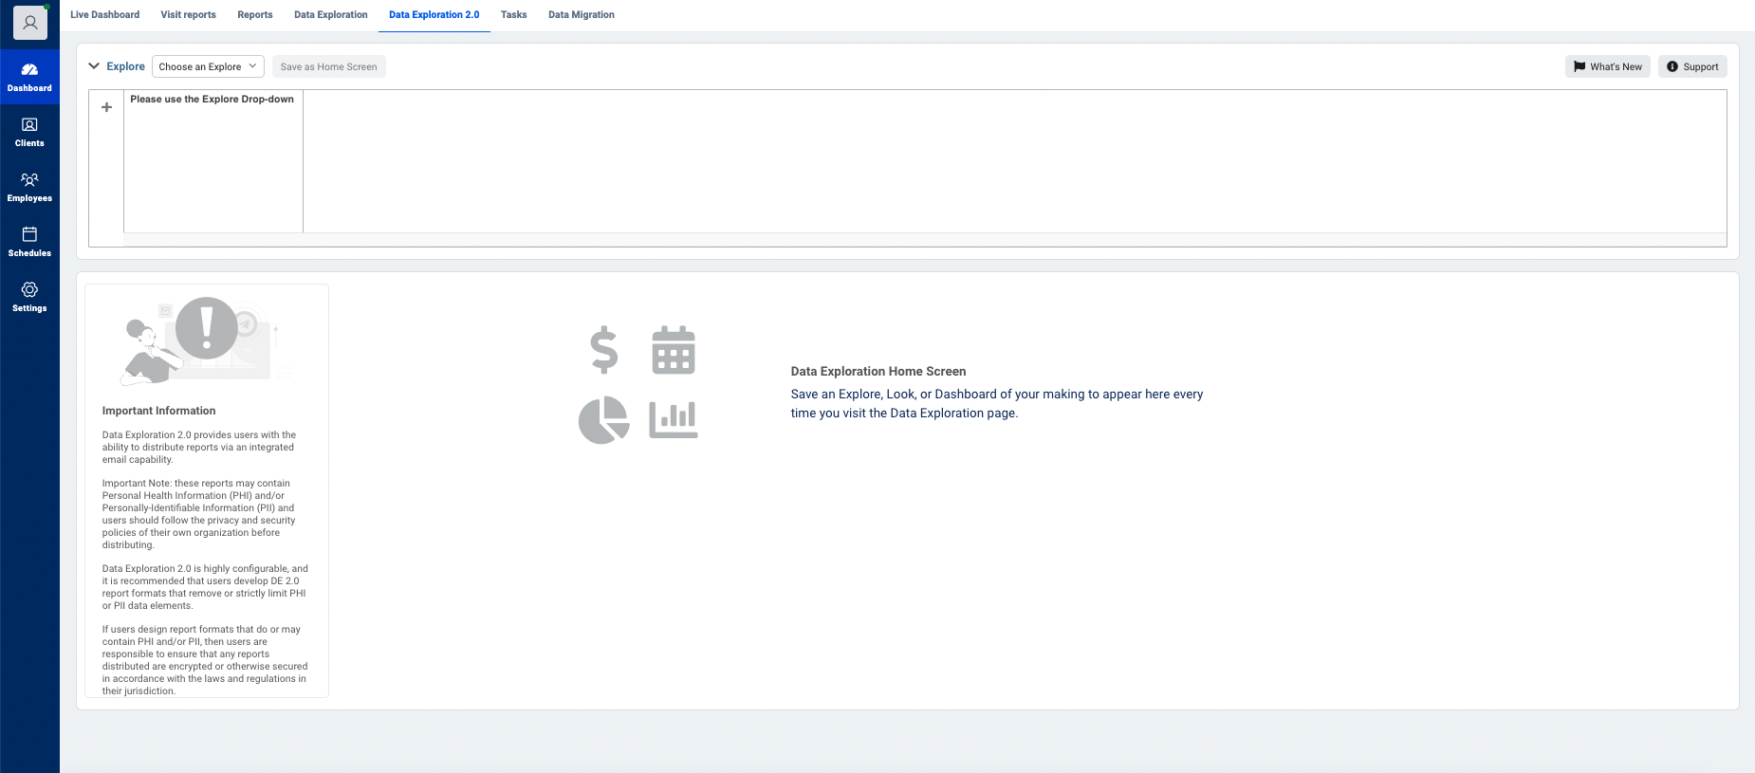
Task: Click 'Please use the Explore Drop-down' text
Action: 212,99
